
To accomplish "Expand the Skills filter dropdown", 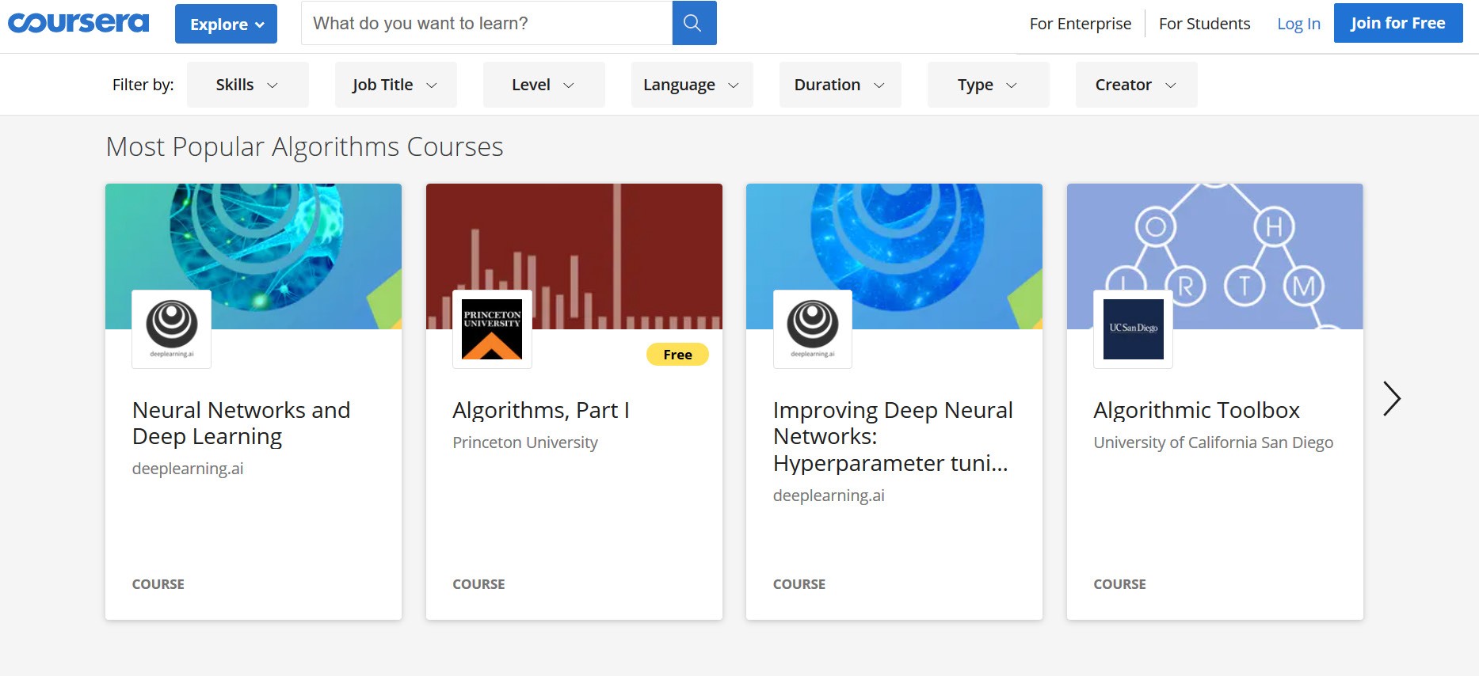I will pos(247,85).
